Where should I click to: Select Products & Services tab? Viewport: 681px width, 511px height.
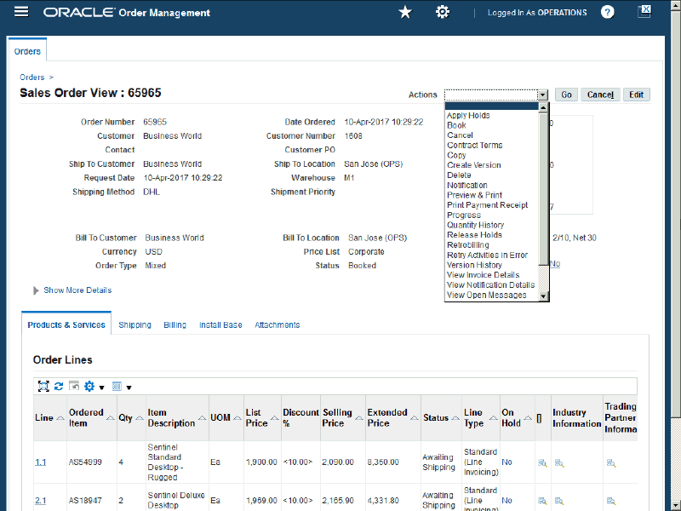pos(66,325)
